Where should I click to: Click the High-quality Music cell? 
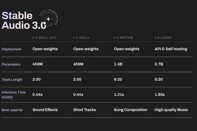tap(171, 110)
